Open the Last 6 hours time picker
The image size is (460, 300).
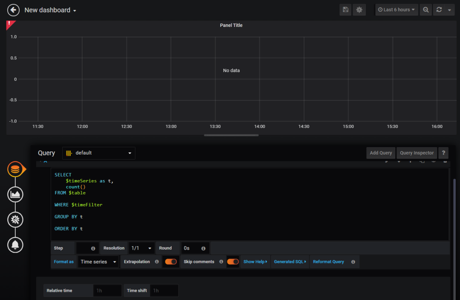pyautogui.click(x=397, y=10)
